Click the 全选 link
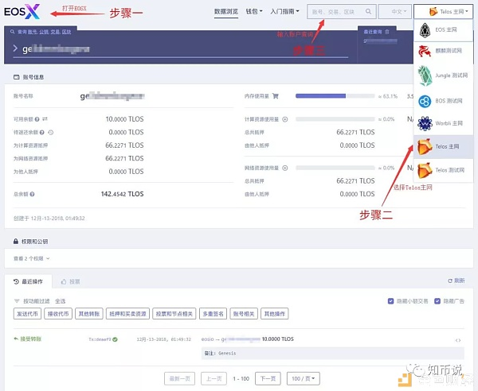This screenshot has height=391, width=478. [60, 301]
